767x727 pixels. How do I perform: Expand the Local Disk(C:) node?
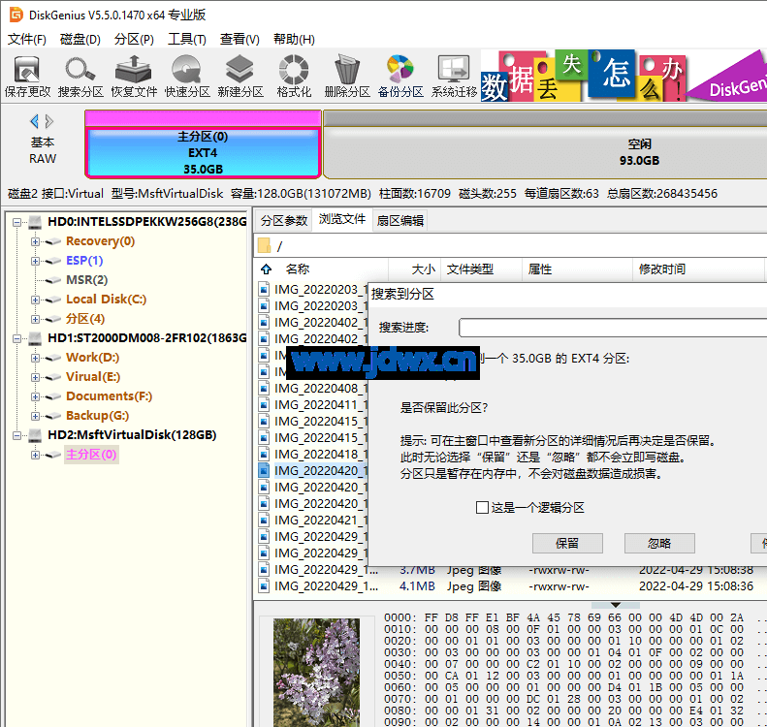[x=35, y=300]
